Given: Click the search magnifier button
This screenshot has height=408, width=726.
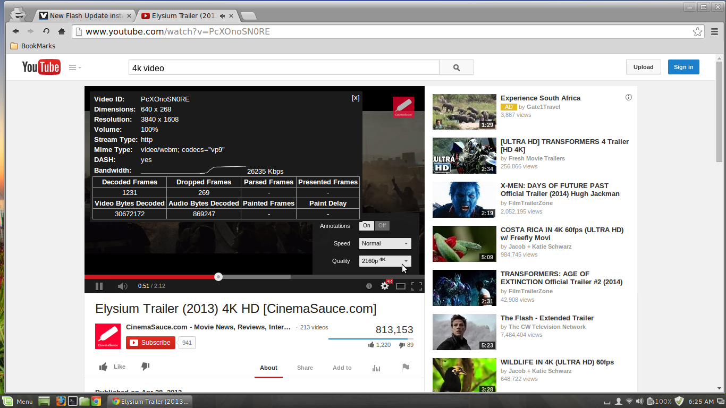Looking at the screenshot, I should (457, 67).
